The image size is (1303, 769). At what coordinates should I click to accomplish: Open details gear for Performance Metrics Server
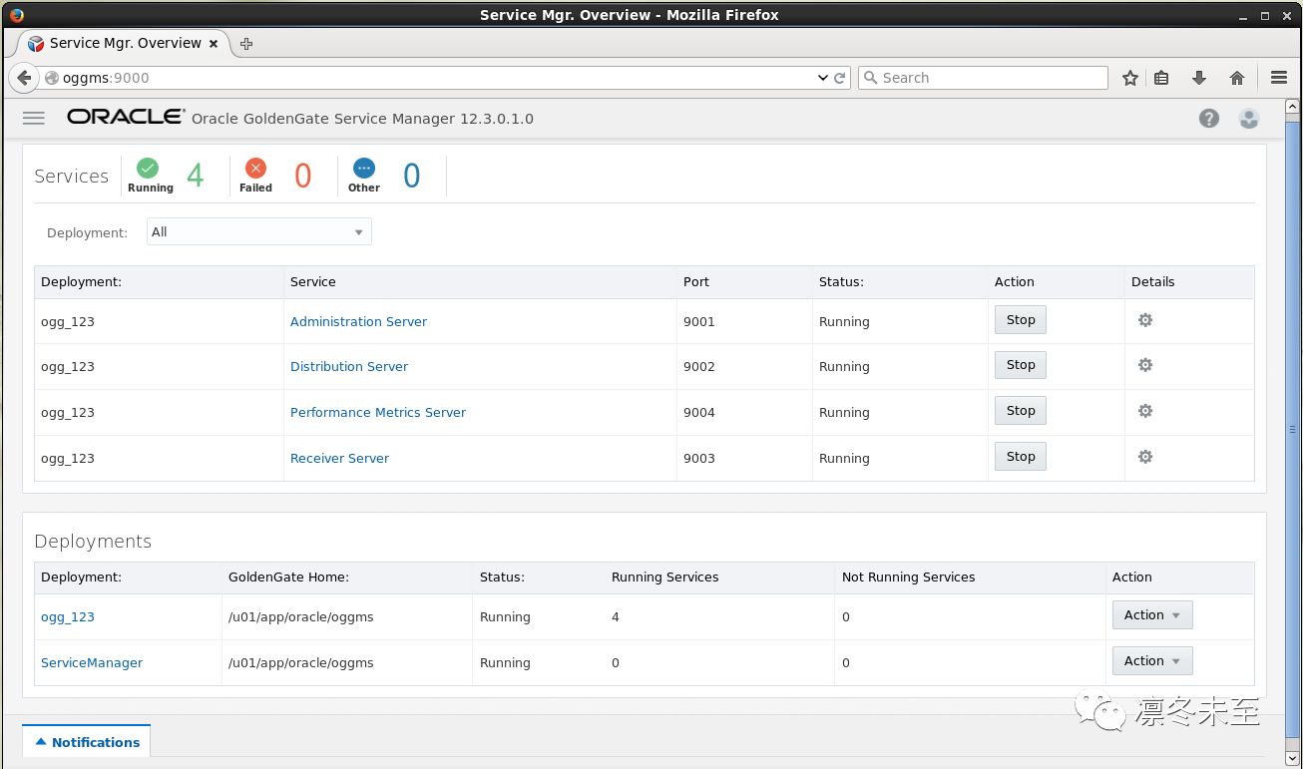tap(1145, 411)
